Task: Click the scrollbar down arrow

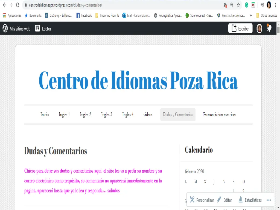Action: (278, 208)
